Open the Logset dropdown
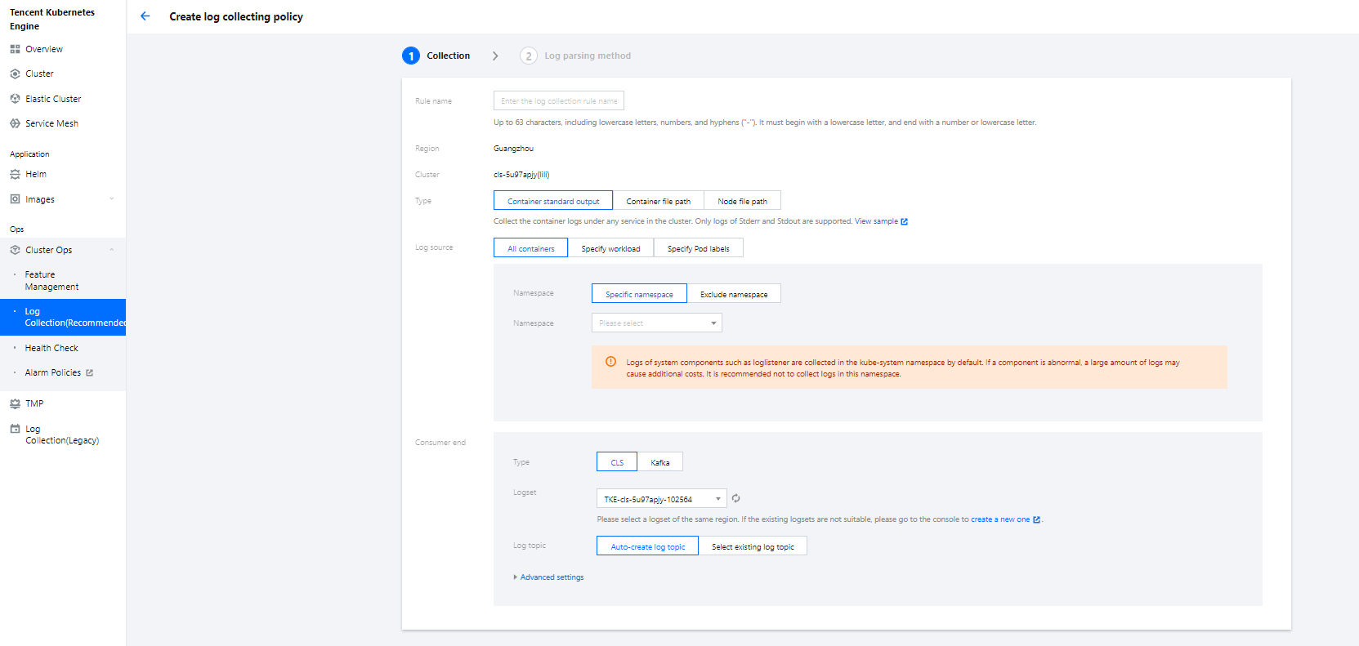The image size is (1359, 646). [x=661, y=499]
